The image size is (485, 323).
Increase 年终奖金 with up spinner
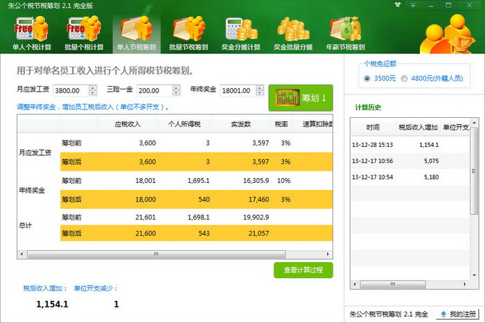click(x=260, y=87)
